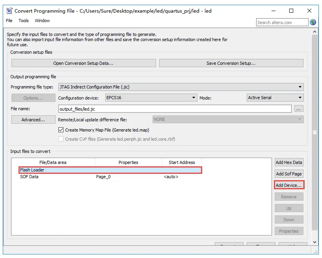Screen dimensions: 322x258
Task: Open the Tools menu
Action: (23, 21)
